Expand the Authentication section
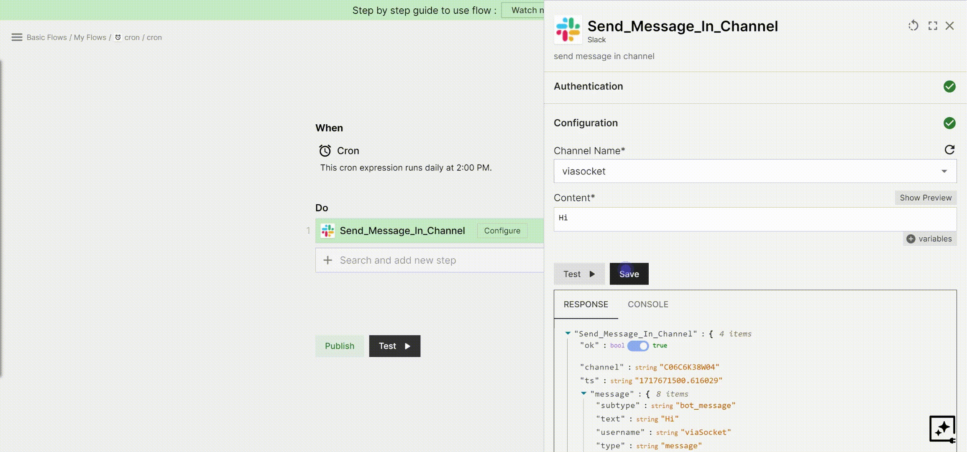Viewport: 967px width, 452px height. point(755,86)
